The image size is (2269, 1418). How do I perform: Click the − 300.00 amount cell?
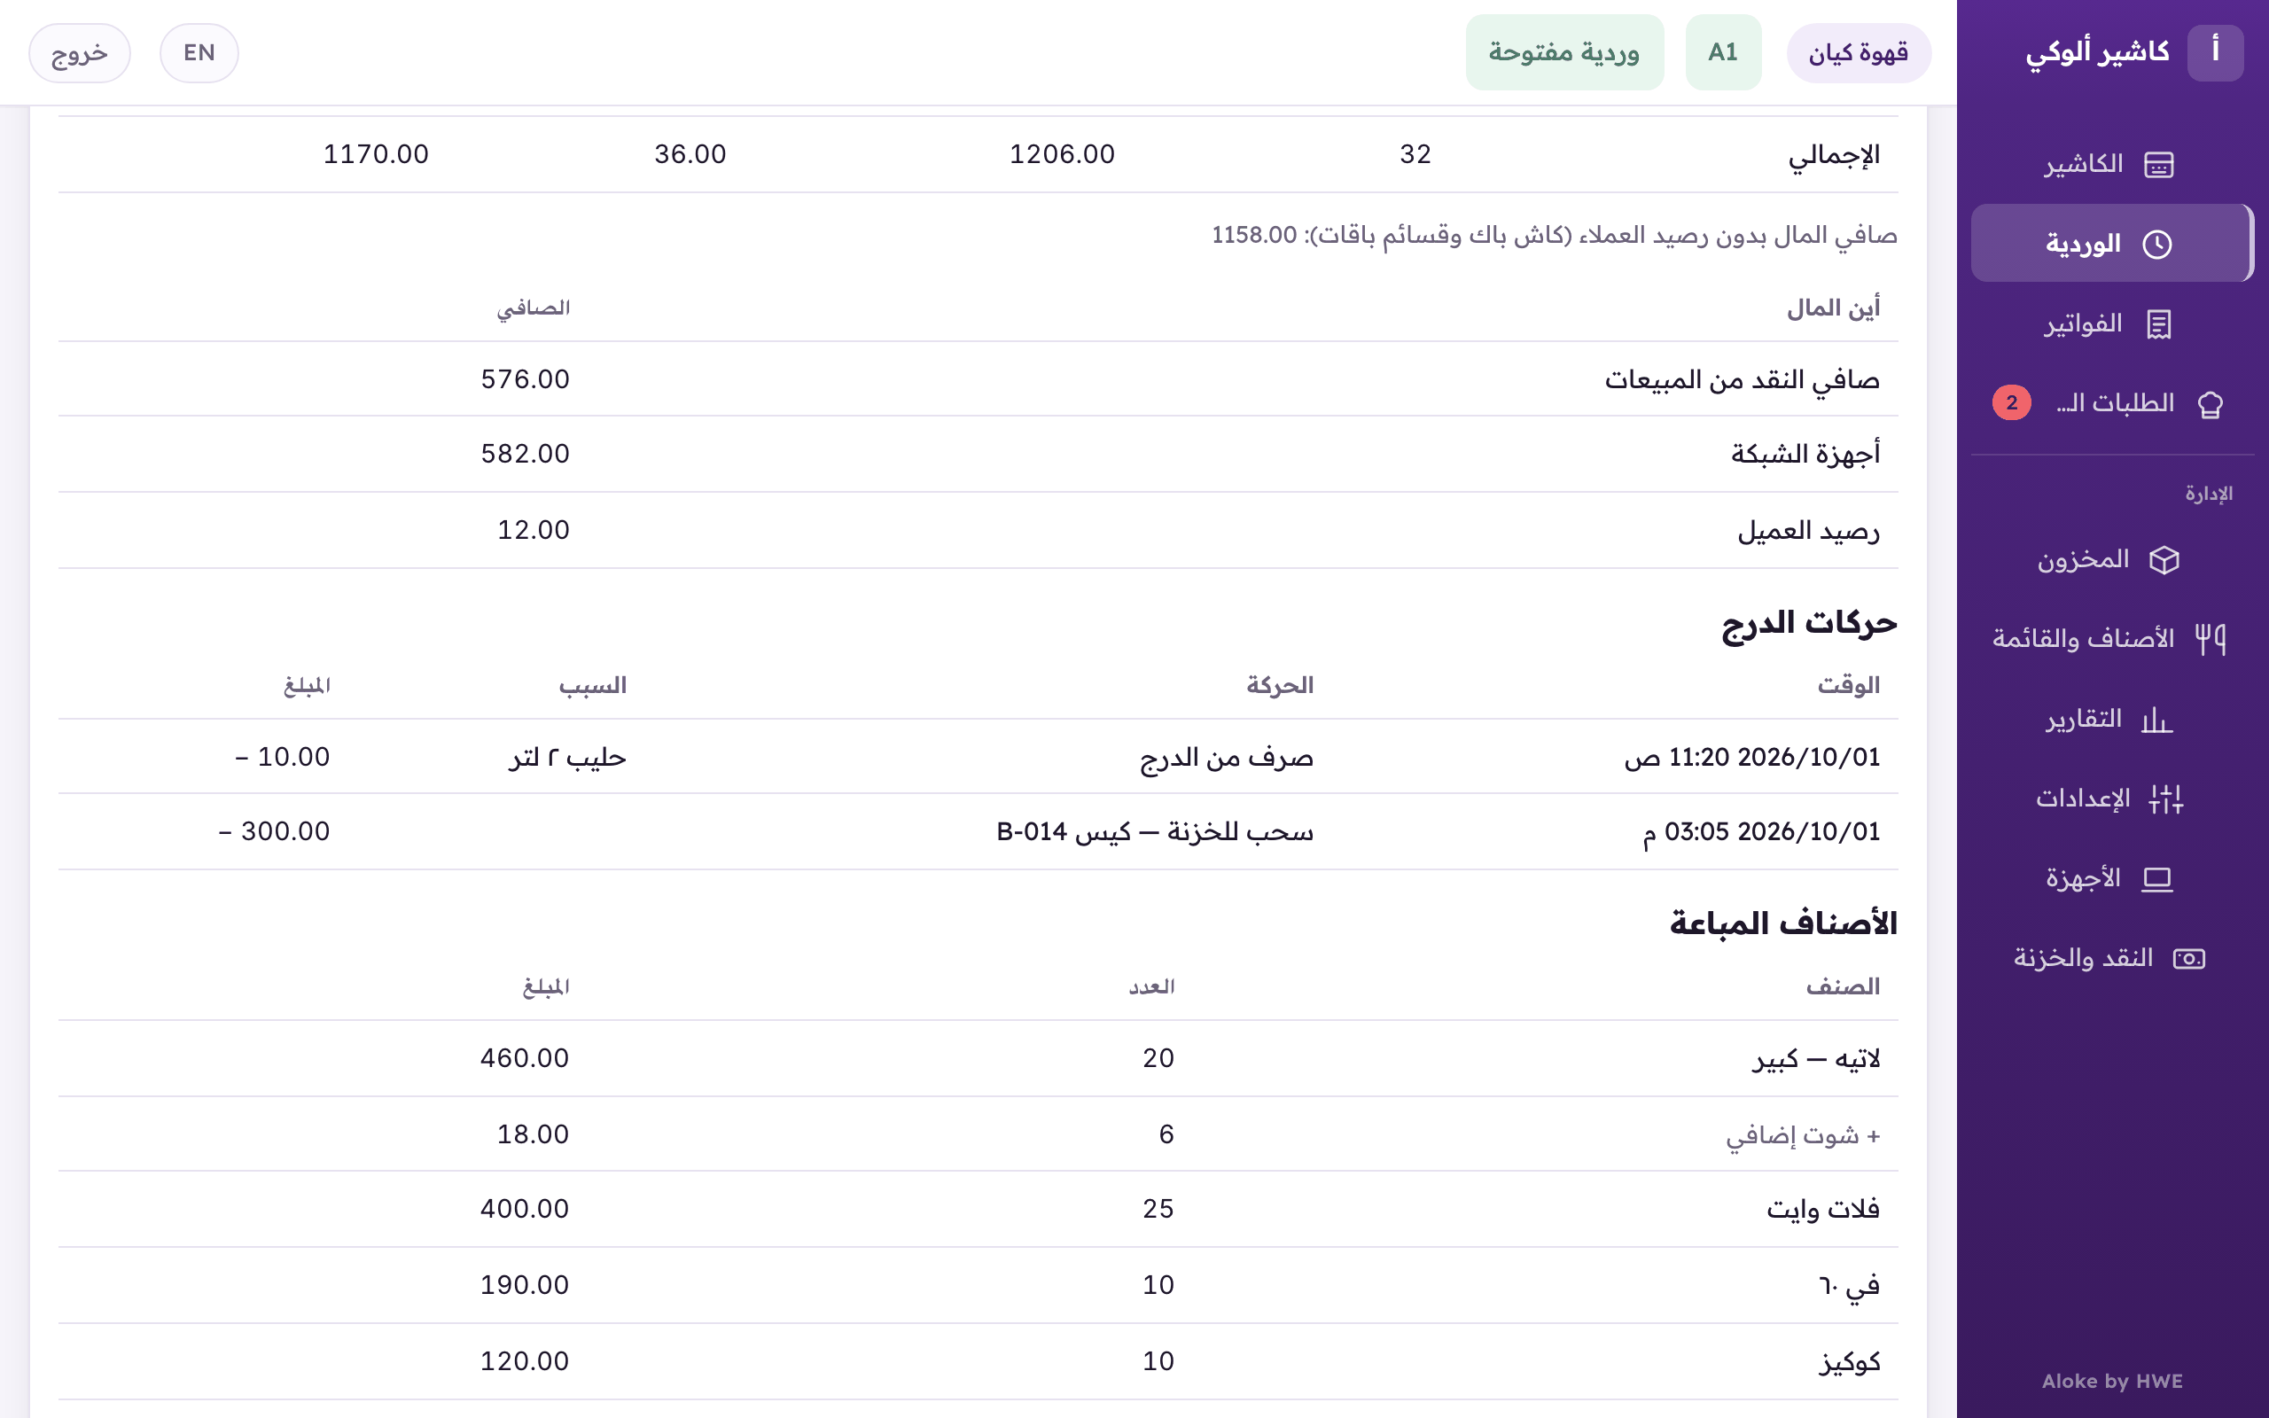coord(274,832)
